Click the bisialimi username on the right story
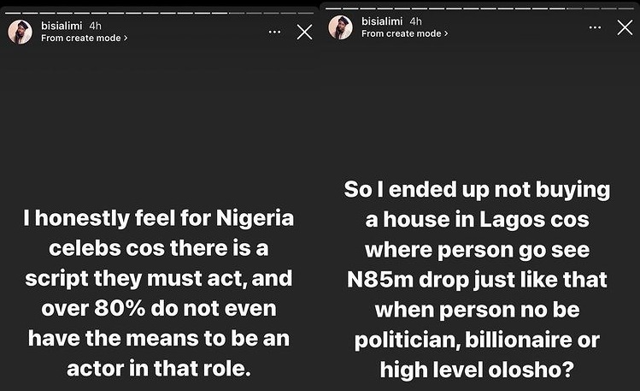 (x=384, y=21)
